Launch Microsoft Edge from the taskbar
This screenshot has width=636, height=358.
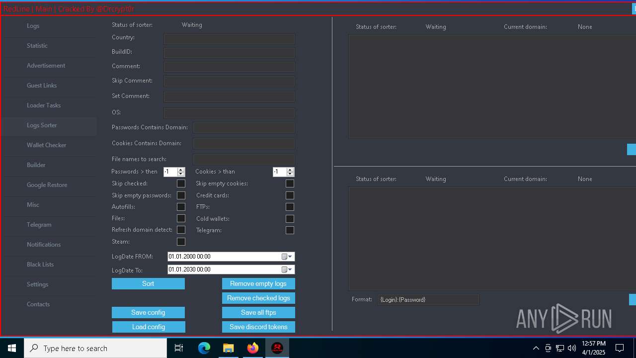(204, 348)
